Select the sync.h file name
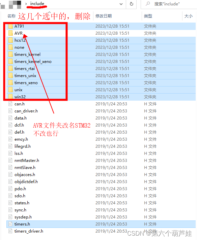This screenshot has height=240, width=197. 20,210
